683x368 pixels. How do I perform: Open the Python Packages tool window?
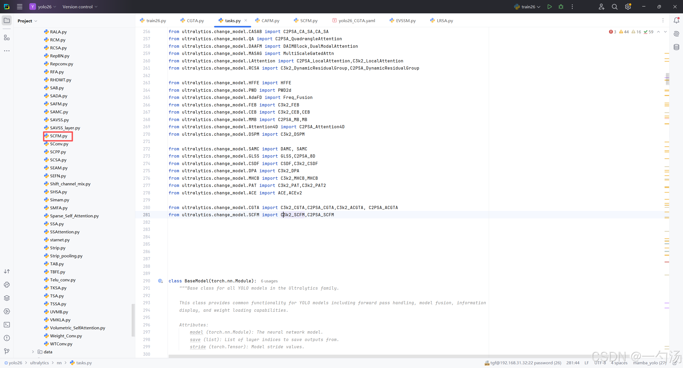point(7,298)
